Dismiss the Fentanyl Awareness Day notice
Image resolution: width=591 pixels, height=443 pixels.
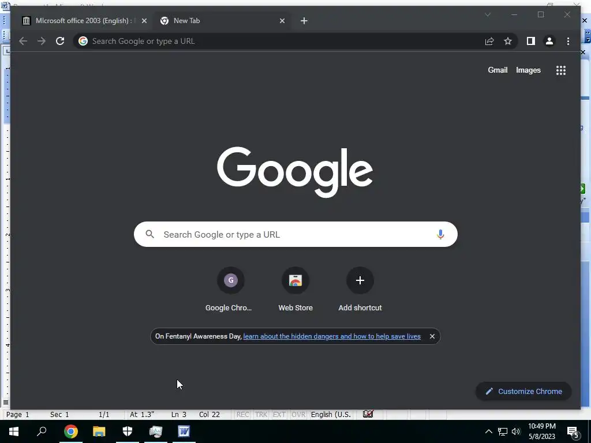tap(432, 336)
